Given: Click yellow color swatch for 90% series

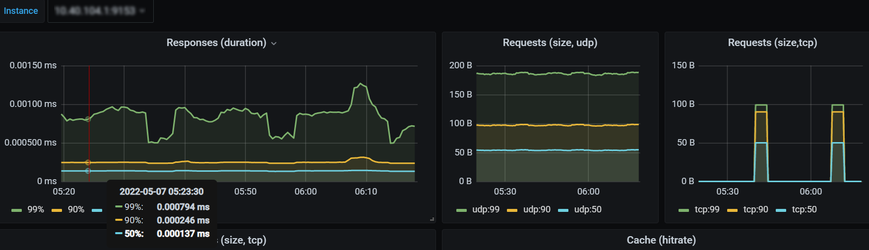Looking at the screenshot, I should click(57, 210).
